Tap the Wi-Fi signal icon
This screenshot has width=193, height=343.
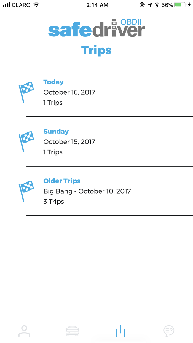pyautogui.click(x=36, y=5)
